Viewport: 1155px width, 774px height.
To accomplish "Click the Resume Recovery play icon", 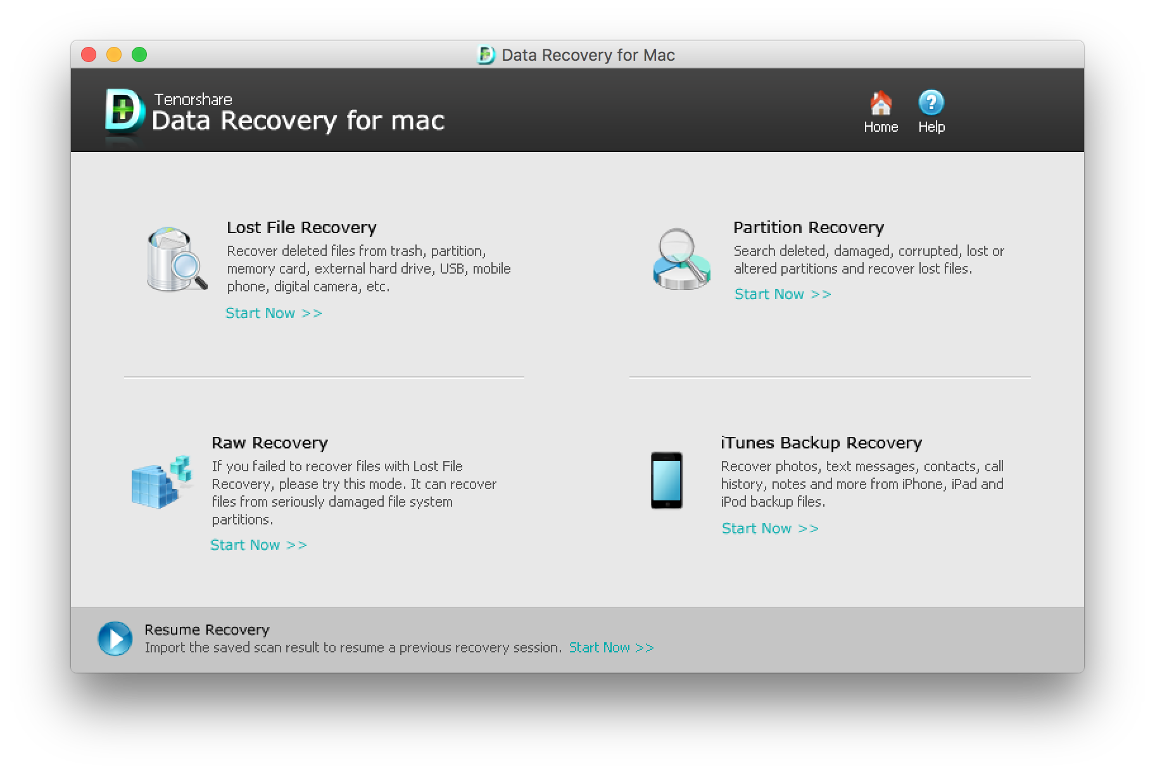I will [x=115, y=638].
